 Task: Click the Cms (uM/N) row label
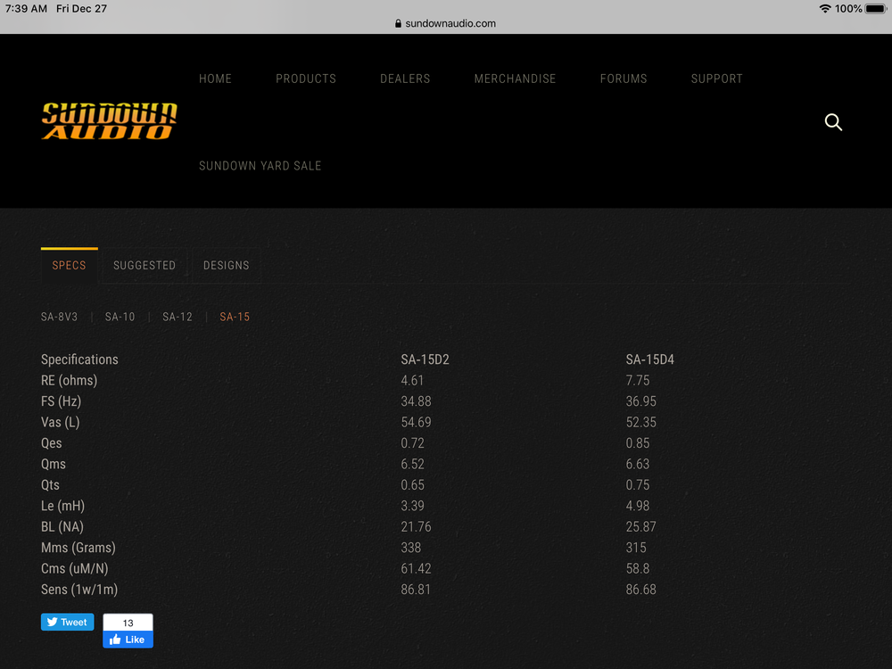click(x=75, y=569)
